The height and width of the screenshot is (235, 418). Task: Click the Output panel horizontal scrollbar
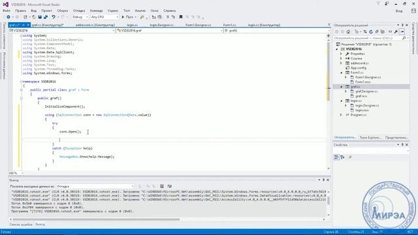click(x=96, y=219)
